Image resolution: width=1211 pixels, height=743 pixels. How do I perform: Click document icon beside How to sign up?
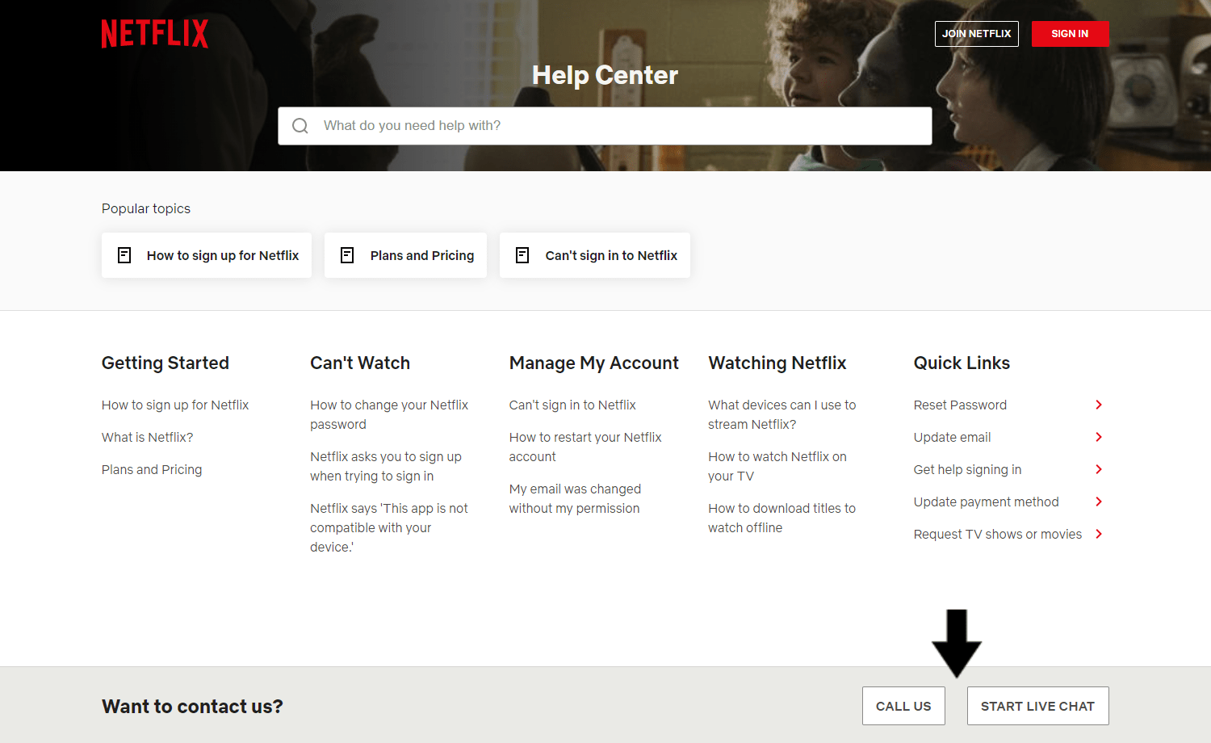pos(124,255)
